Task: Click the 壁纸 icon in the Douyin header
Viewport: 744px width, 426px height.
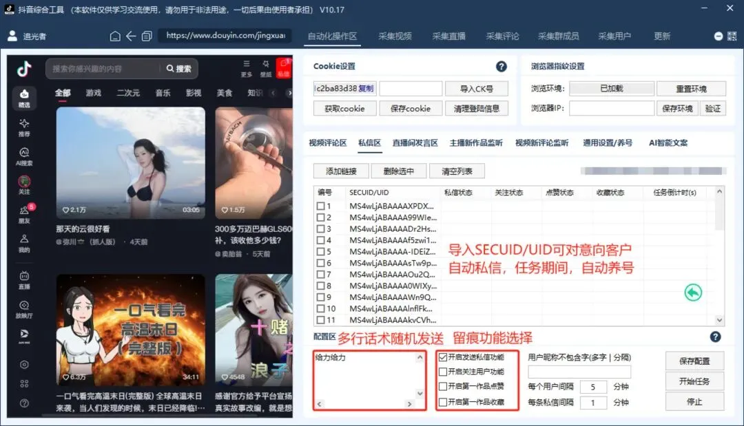Action: 266,68
